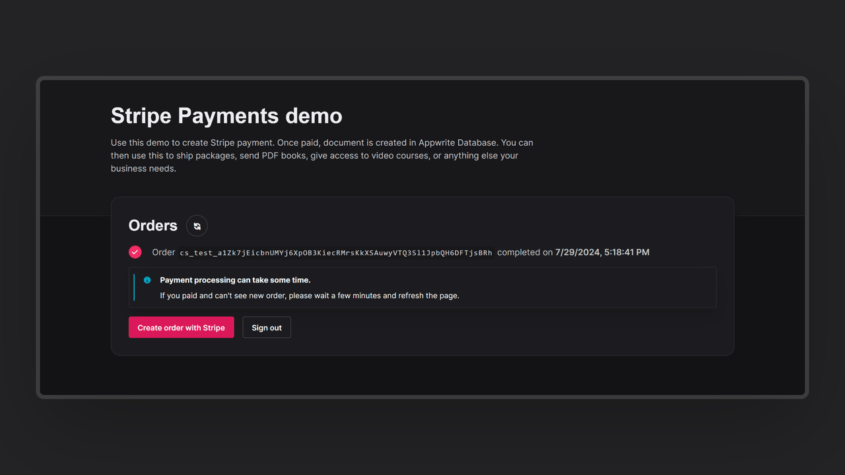
Task: Click the demo description paragraph mentioning Appwrite Database
Action: (322, 156)
